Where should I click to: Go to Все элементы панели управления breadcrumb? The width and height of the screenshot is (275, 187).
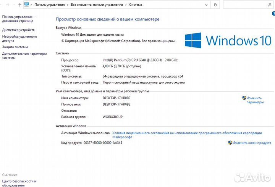(97, 5)
